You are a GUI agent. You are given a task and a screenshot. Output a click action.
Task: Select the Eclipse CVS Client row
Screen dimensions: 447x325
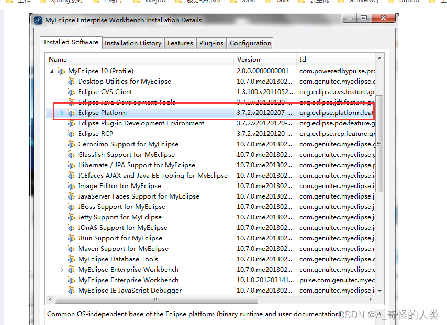tap(210, 91)
